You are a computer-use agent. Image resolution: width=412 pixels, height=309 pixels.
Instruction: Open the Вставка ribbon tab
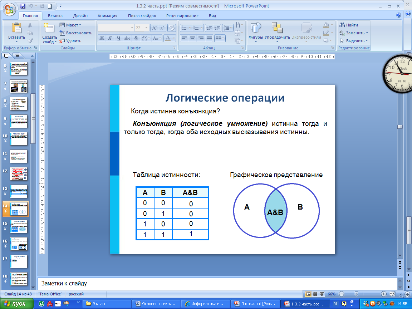pyautogui.click(x=55, y=16)
